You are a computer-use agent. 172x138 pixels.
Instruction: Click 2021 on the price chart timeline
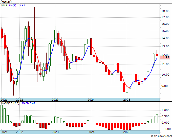tap(4, 100)
